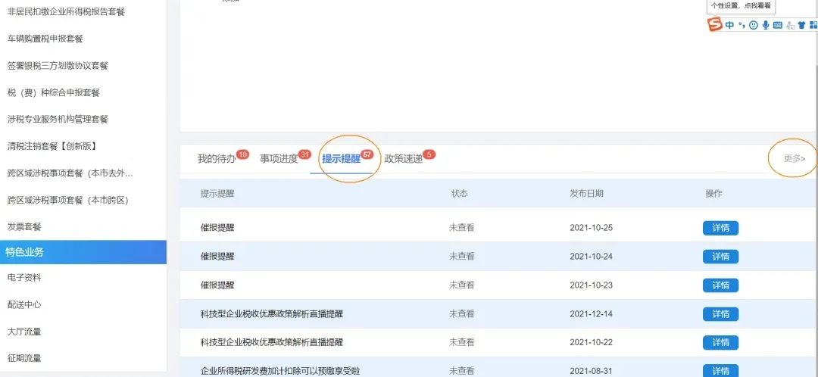Click 更多> to see more reminders
This screenshot has width=818, height=377.
pyautogui.click(x=794, y=158)
